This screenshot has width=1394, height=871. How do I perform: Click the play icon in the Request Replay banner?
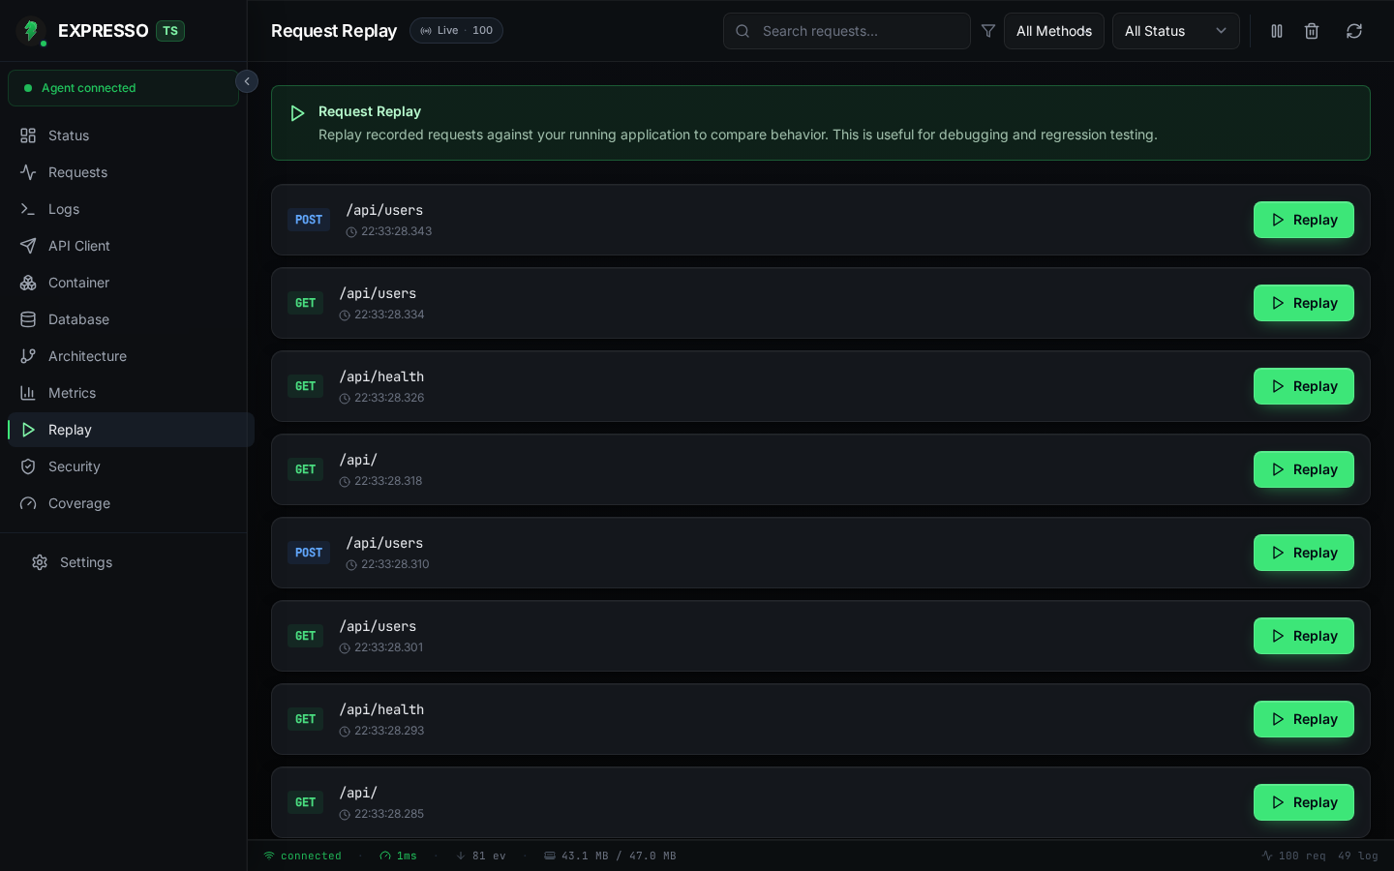[297, 113]
